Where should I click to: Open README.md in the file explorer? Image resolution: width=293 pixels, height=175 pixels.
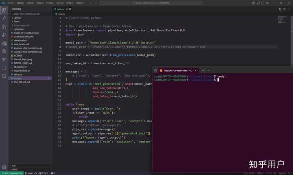click(20, 67)
